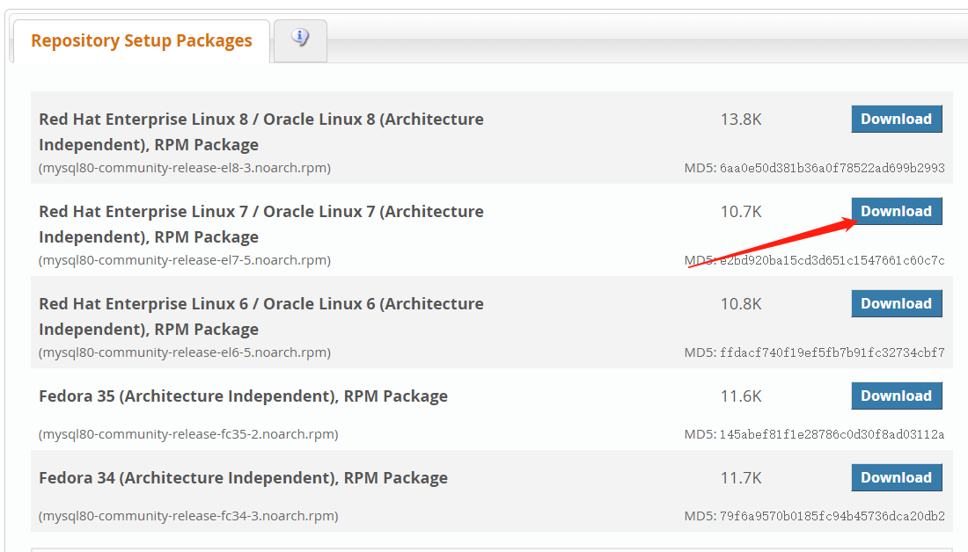Click the MD5 hash for the el8 package

pyautogui.click(x=832, y=168)
